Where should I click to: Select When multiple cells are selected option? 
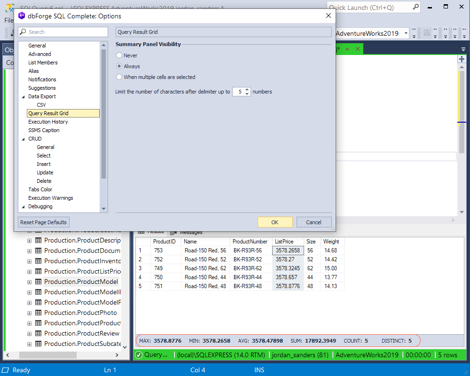tap(119, 77)
